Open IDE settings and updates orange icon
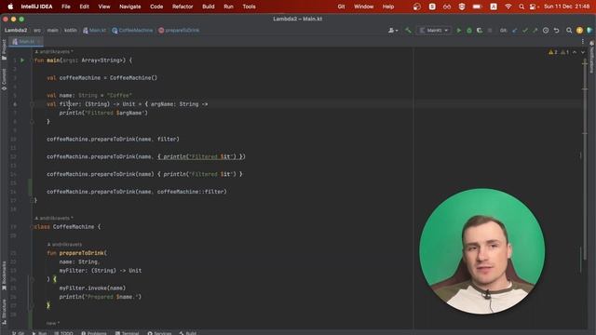The width and height of the screenshot is (596, 335). tap(579, 31)
